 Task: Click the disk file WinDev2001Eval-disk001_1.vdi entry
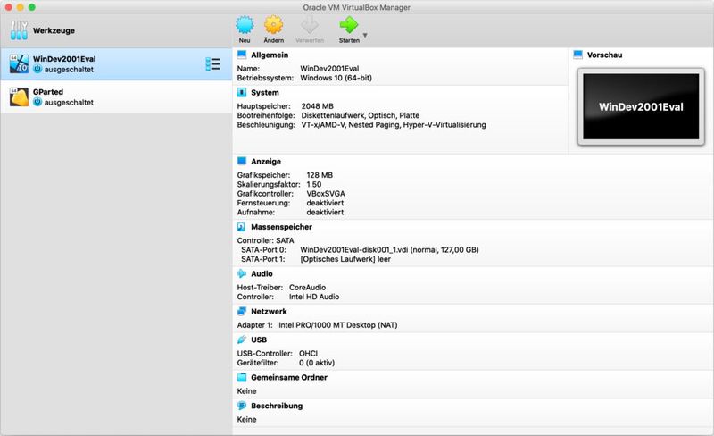[x=389, y=250]
